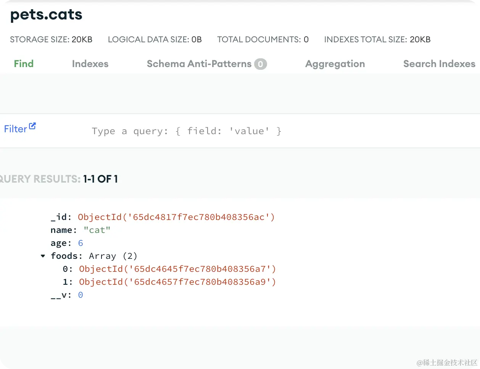
Task: Open the Search Indexes tab
Action: coord(439,64)
